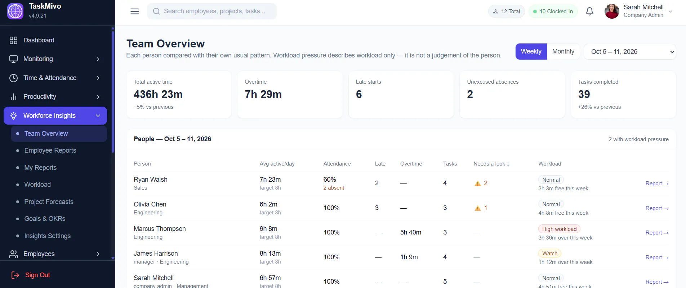Image resolution: width=686 pixels, height=288 pixels.
Task: Focus the search employees, projects field
Action: [x=212, y=11]
